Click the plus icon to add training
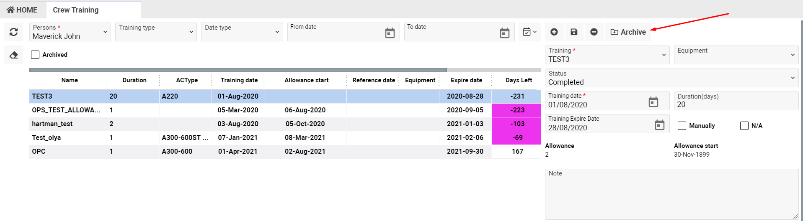The width and height of the screenshot is (803, 221). point(554,32)
